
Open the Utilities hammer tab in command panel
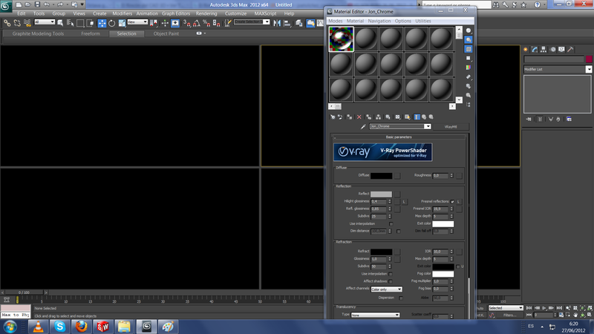pyautogui.click(x=570, y=49)
